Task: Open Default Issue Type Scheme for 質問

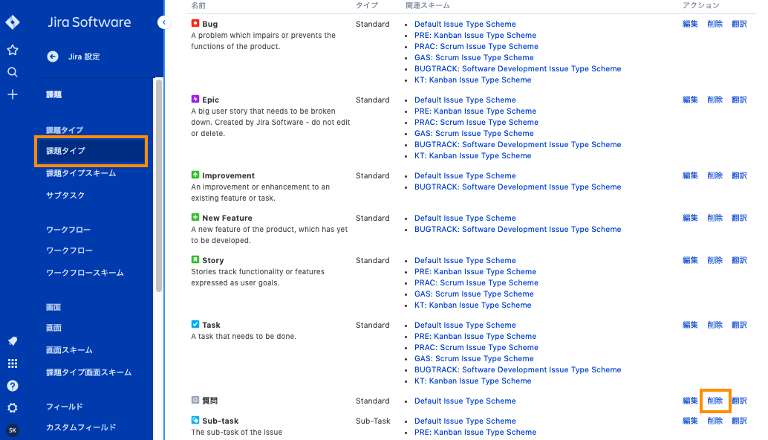Action: [465, 401]
